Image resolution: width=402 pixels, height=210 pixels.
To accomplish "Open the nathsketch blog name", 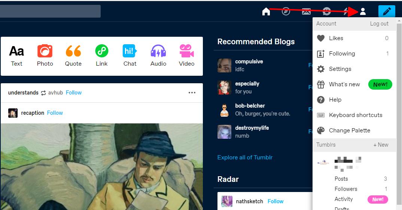I will (249, 201).
